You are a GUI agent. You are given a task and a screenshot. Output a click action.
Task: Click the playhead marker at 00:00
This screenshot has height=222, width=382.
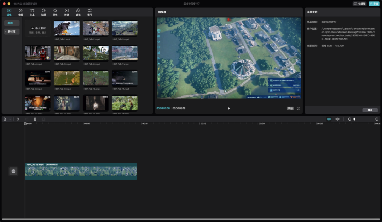coord(25,124)
